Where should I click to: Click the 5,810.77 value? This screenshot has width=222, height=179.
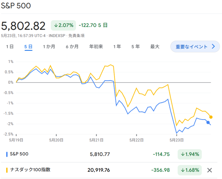(100, 154)
